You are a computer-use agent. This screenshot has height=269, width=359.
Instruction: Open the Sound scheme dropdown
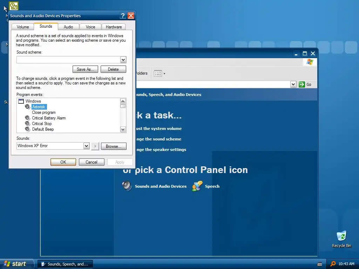(x=123, y=60)
